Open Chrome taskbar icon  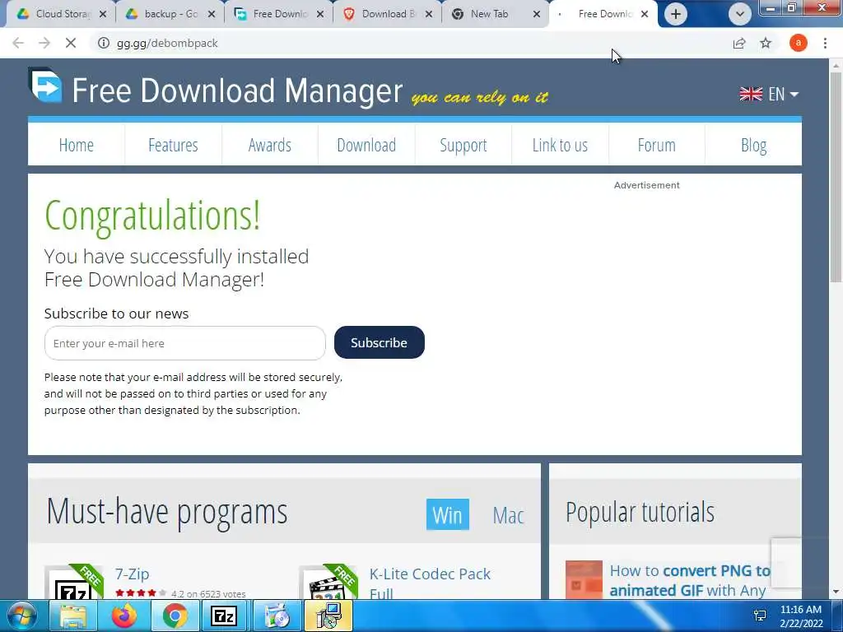(175, 616)
